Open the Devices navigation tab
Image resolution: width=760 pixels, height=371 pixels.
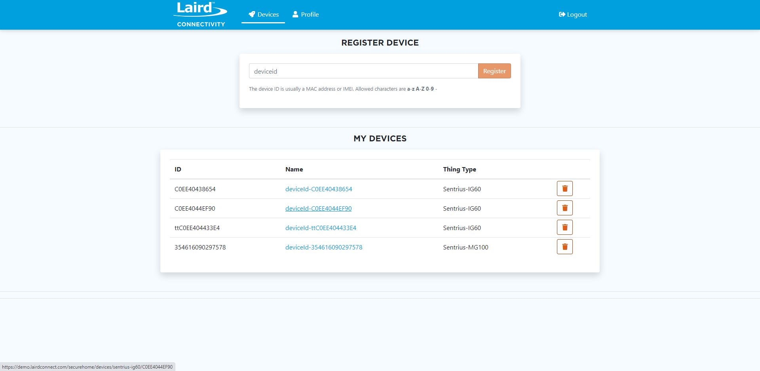(x=264, y=15)
